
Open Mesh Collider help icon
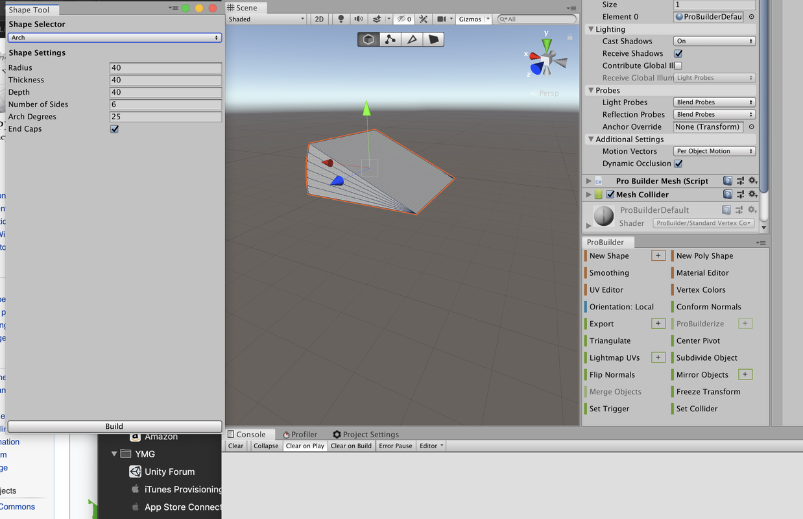728,194
